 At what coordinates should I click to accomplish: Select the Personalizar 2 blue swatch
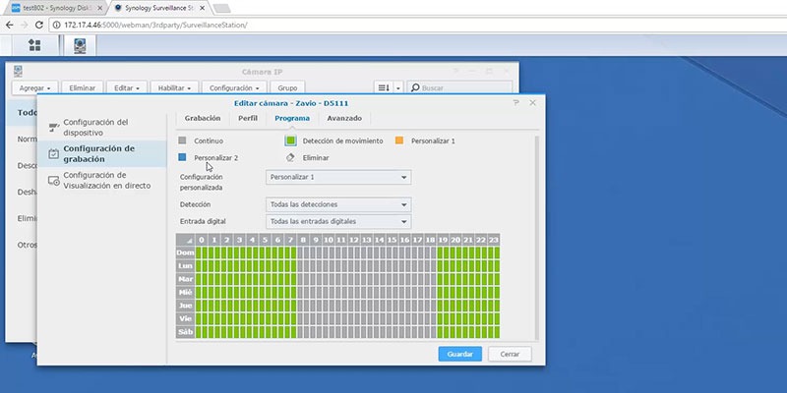click(x=182, y=157)
